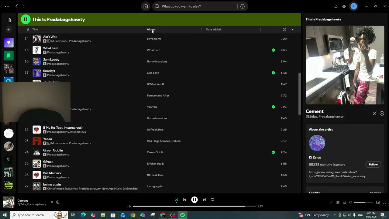Seek within the song progress bar
389x219 pixels.
pyautogui.click(x=194, y=206)
